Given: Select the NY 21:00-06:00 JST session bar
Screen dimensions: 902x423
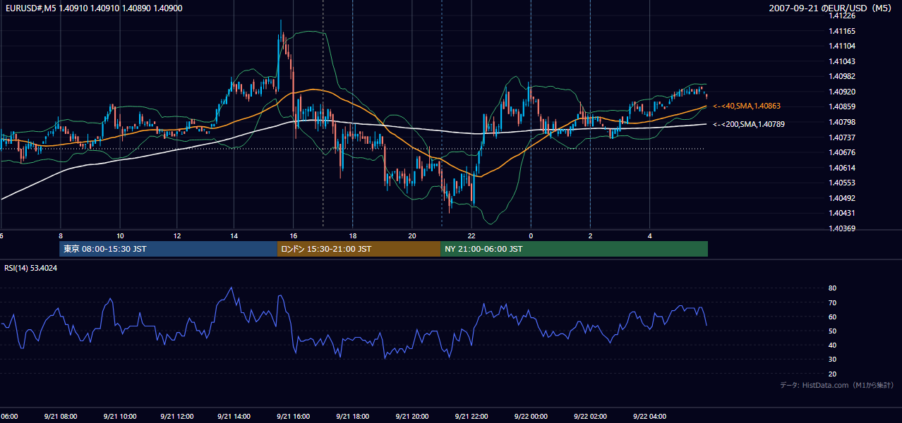Looking at the screenshot, I should point(574,249).
